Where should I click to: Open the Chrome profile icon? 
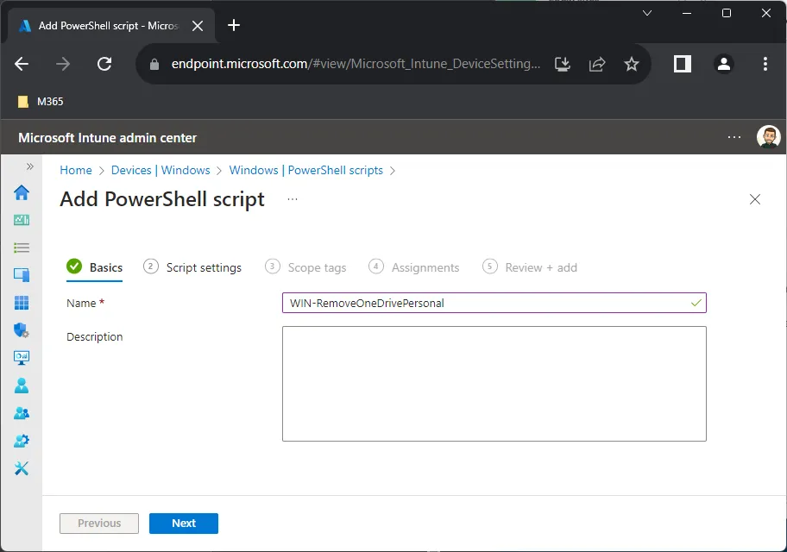[724, 64]
